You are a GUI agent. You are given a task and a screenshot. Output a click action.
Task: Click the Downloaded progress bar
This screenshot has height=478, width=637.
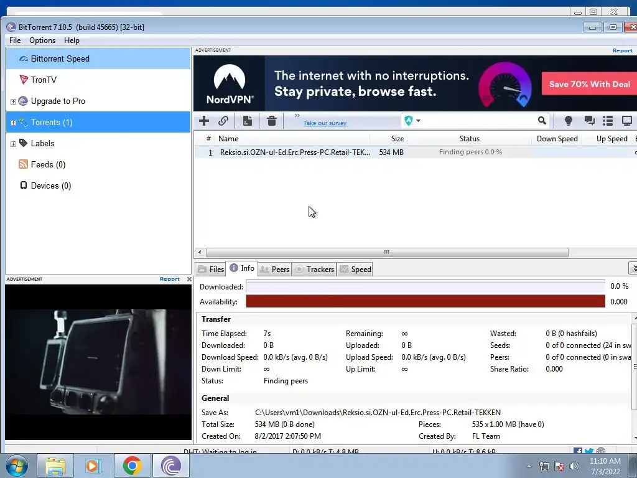click(425, 286)
